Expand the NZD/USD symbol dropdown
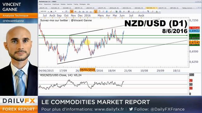This screenshot has width=202, height=113. click(x=48, y=12)
